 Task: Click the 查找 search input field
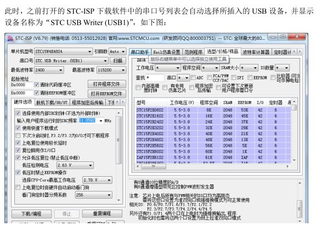pyautogui.click(x=155, y=78)
